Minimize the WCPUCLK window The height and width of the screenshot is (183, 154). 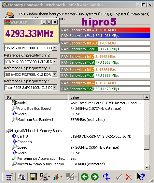click(44, 22)
